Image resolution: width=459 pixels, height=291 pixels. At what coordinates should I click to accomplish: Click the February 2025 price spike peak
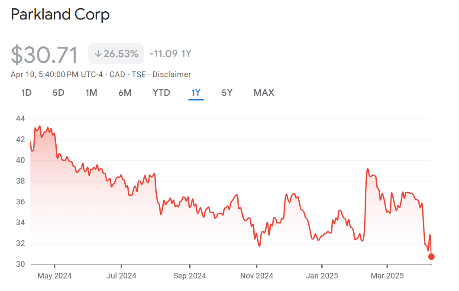coord(368,168)
